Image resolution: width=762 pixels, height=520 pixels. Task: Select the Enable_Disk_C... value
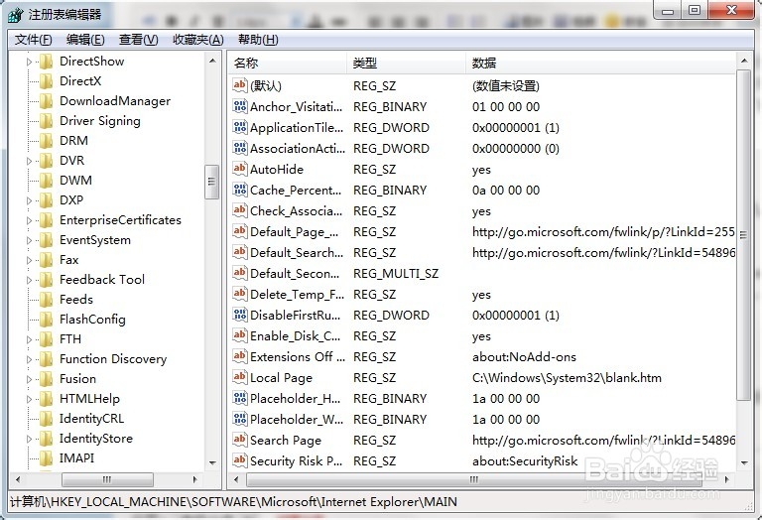[x=295, y=335]
